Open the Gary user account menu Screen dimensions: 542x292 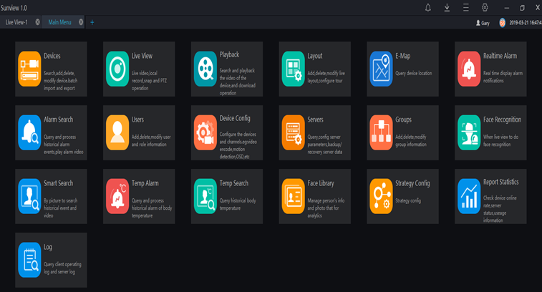pyautogui.click(x=483, y=23)
